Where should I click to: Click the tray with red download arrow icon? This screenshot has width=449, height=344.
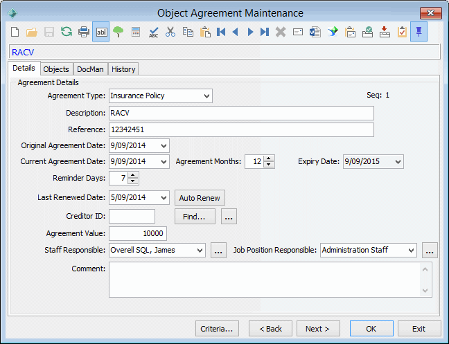(385, 32)
